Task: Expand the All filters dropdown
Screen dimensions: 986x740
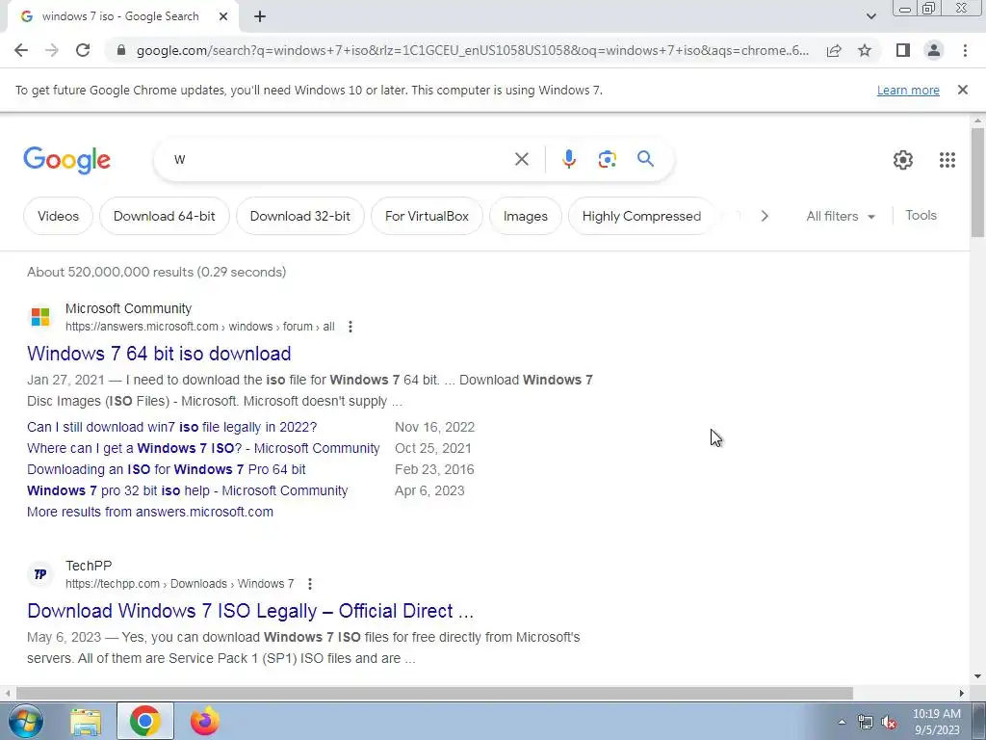Action: coord(840,216)
